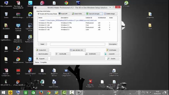Open the programas folder icon
The image size is (169, 95).
(150, 15)
